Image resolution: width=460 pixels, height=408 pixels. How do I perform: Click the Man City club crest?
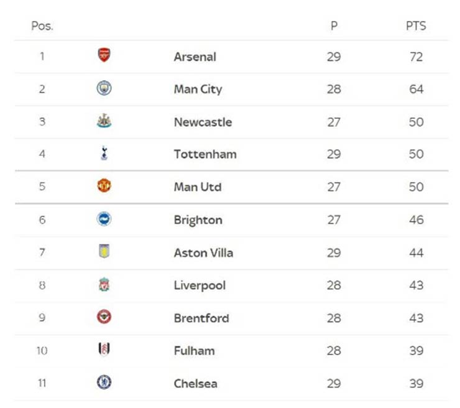(x=104, y=88)
